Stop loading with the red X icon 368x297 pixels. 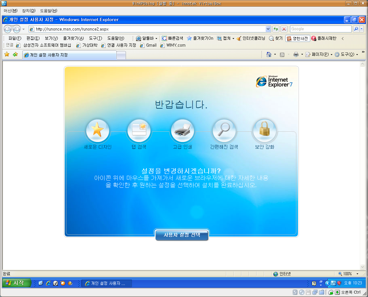284,29
